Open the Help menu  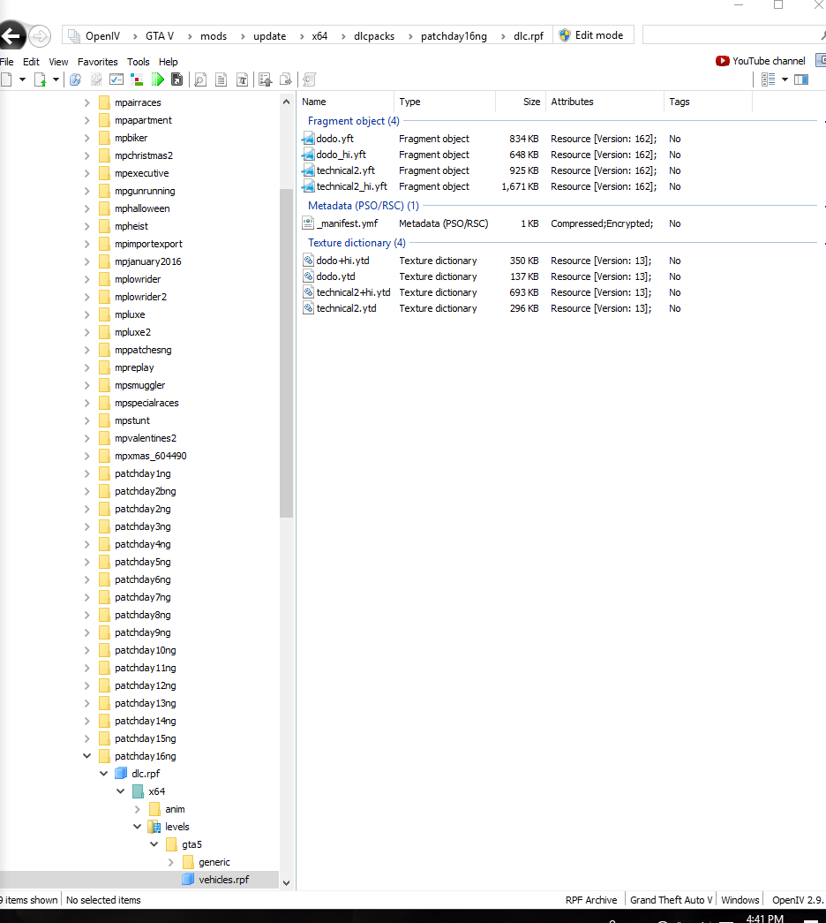(x=169, y=62)
